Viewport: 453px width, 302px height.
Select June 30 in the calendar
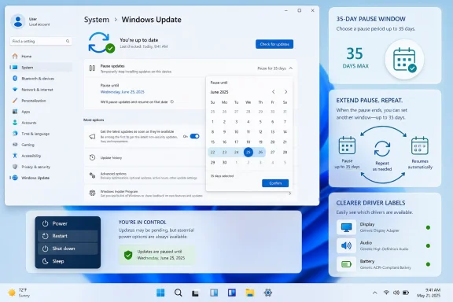coord(224,163)
